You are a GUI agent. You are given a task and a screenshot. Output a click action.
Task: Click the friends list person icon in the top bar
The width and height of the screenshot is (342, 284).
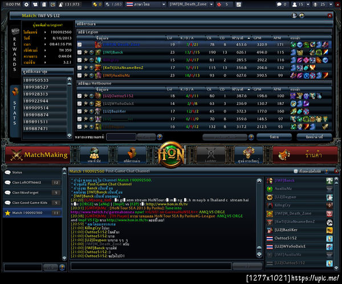point(295,5)
